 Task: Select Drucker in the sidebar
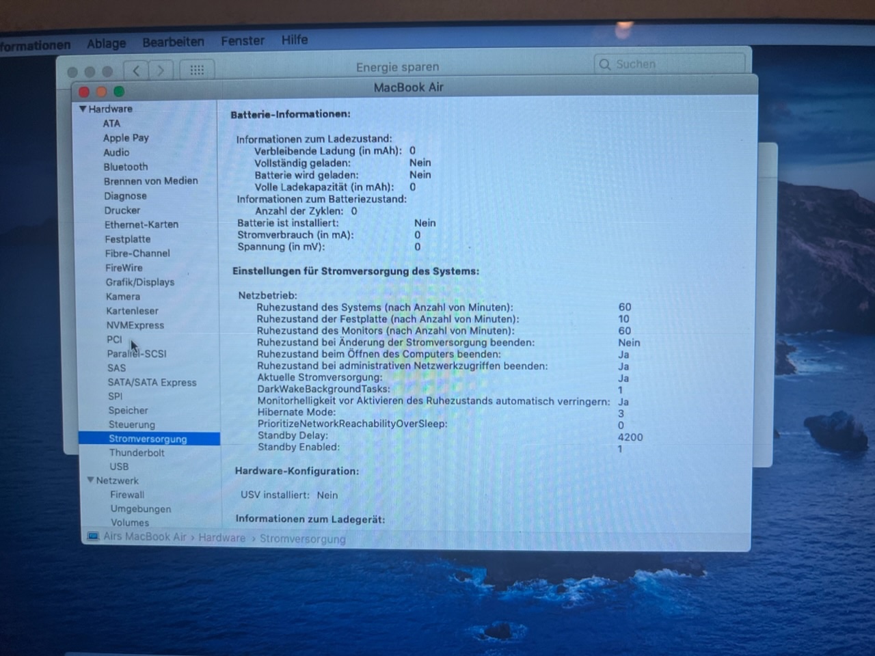pyautogui.click(x=122, y=210)
